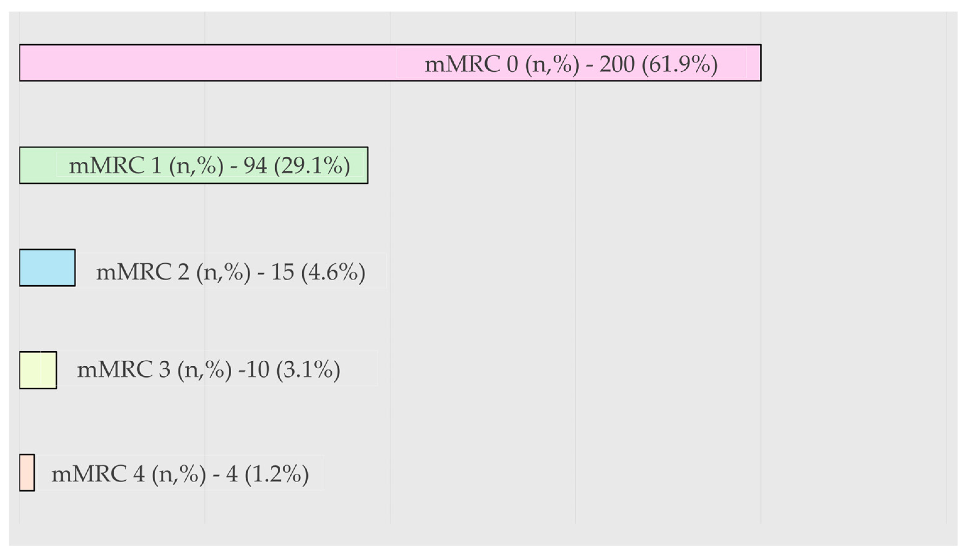
Task: Select the green mMRC 1 bar
Action: pyautogui.click(x=194, y=165)
